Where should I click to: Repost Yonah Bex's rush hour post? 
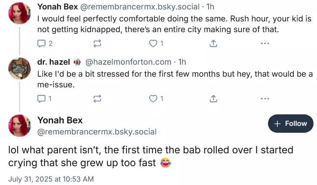[x=97, y=43]
